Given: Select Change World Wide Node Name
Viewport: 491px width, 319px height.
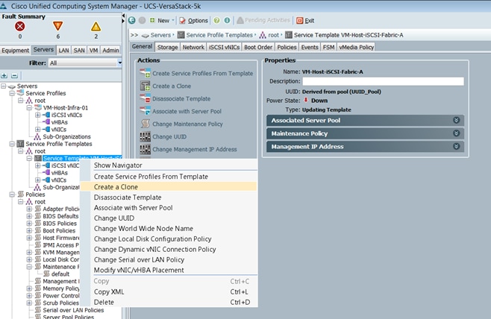Looking at the screenshot, I should (169, 229).
